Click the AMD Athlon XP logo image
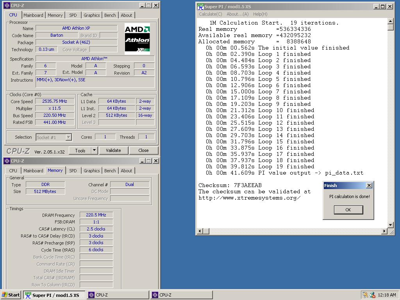This screenshot has height=300, width=400. pos(137,39)
